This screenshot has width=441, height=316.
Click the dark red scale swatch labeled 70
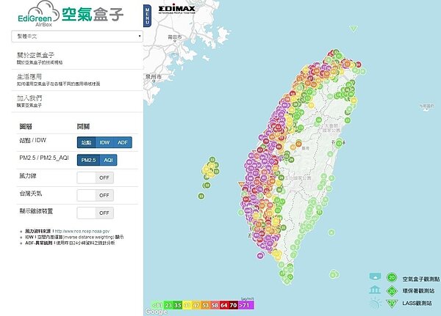[234, 305]
